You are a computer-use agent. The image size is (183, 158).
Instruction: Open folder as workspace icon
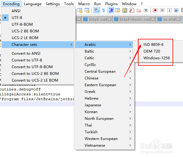[x=139, y=10]
